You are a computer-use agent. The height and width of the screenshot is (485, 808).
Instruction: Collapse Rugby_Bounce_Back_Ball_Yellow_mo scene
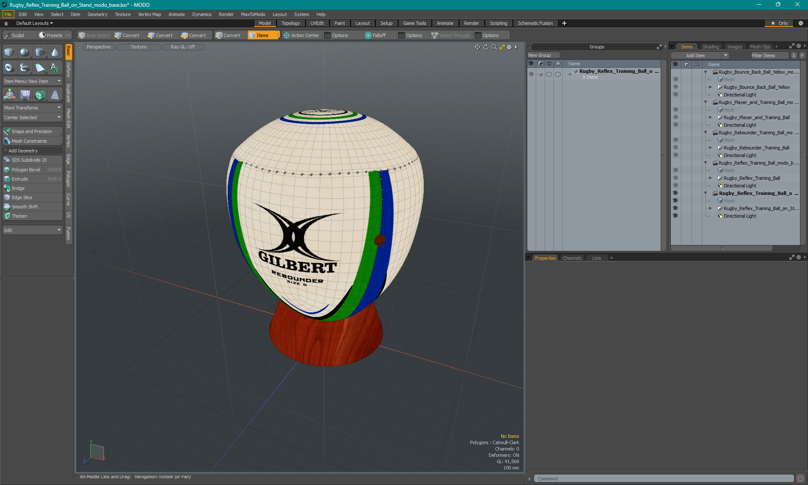coord(706,72)
